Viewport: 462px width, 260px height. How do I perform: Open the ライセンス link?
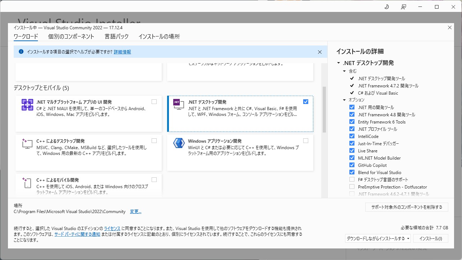(112, 229)
